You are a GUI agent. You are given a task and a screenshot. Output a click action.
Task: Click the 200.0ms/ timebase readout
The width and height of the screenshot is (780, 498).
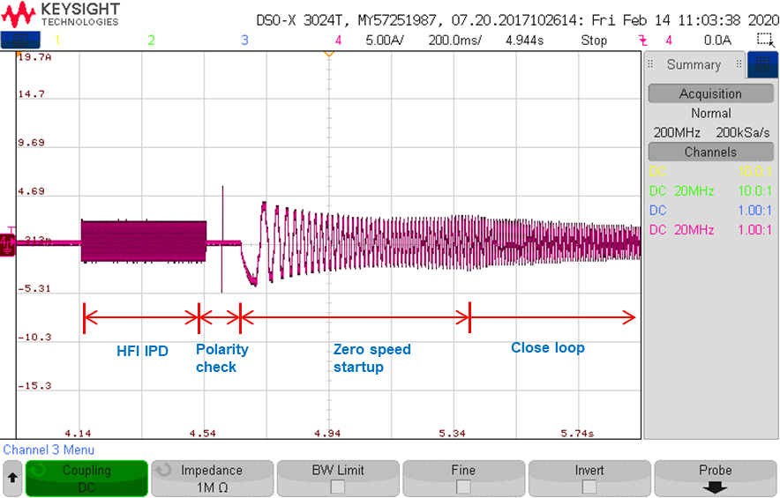click(x=454, y=41)
